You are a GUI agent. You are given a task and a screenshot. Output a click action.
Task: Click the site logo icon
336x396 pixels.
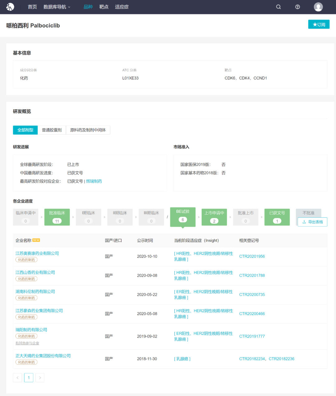click(10, 7)
